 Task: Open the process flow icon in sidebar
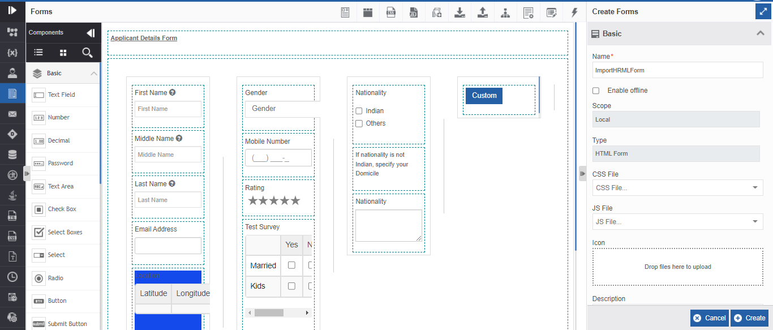point(12,32)
